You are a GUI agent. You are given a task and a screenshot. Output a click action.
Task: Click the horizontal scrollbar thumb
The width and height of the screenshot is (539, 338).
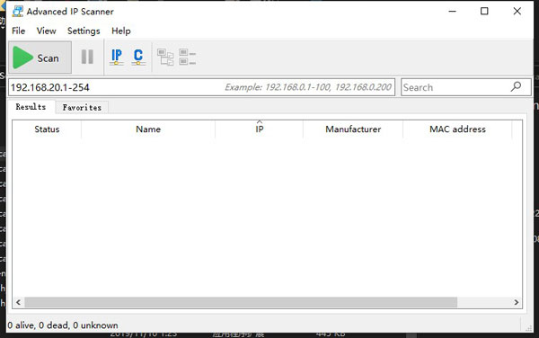[241, 302]
